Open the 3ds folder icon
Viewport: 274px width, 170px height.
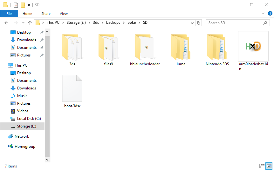[72, 48]
